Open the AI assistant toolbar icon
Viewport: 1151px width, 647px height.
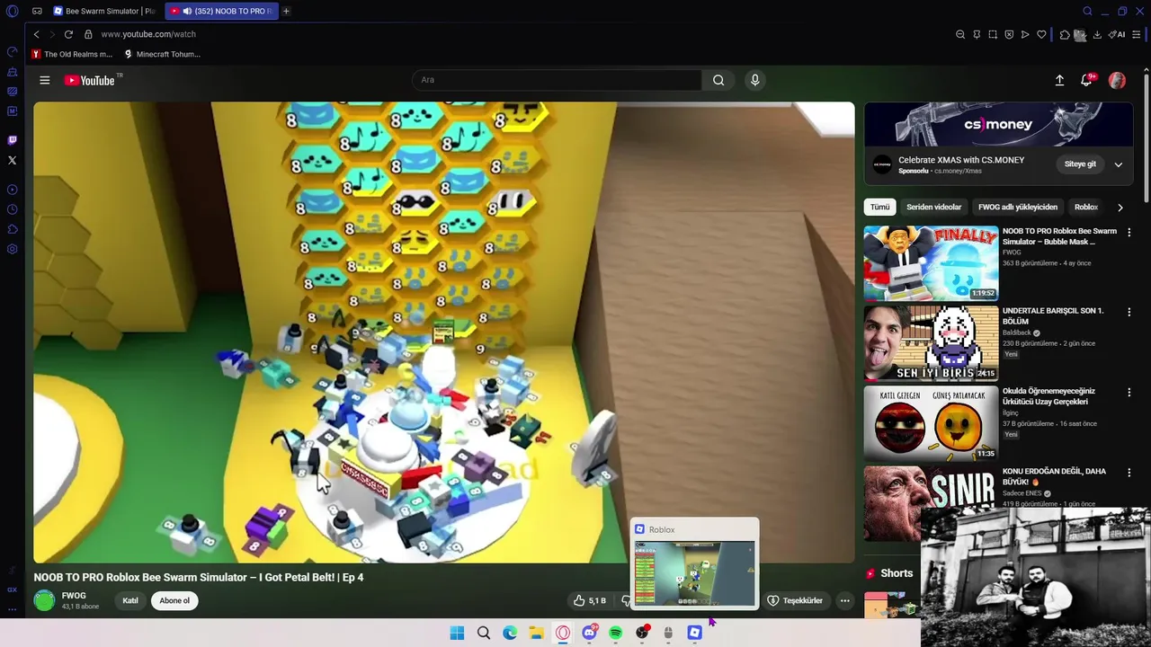(x=1117, y=34)
